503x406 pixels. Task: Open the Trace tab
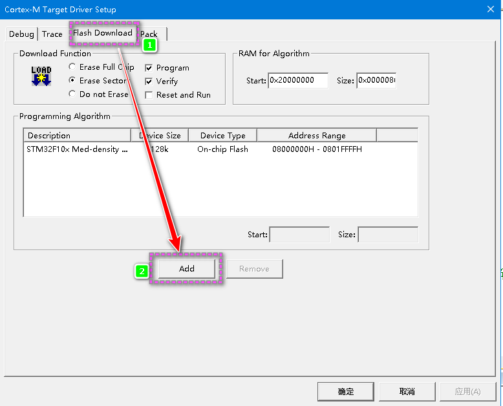click(52, 34)
